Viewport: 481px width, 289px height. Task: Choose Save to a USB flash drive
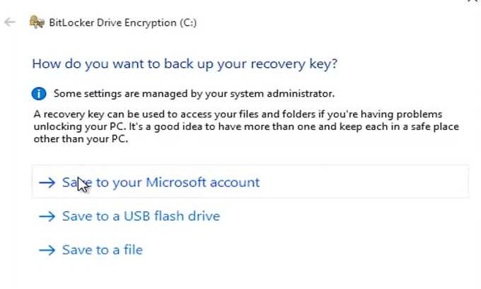click(141, 216)
